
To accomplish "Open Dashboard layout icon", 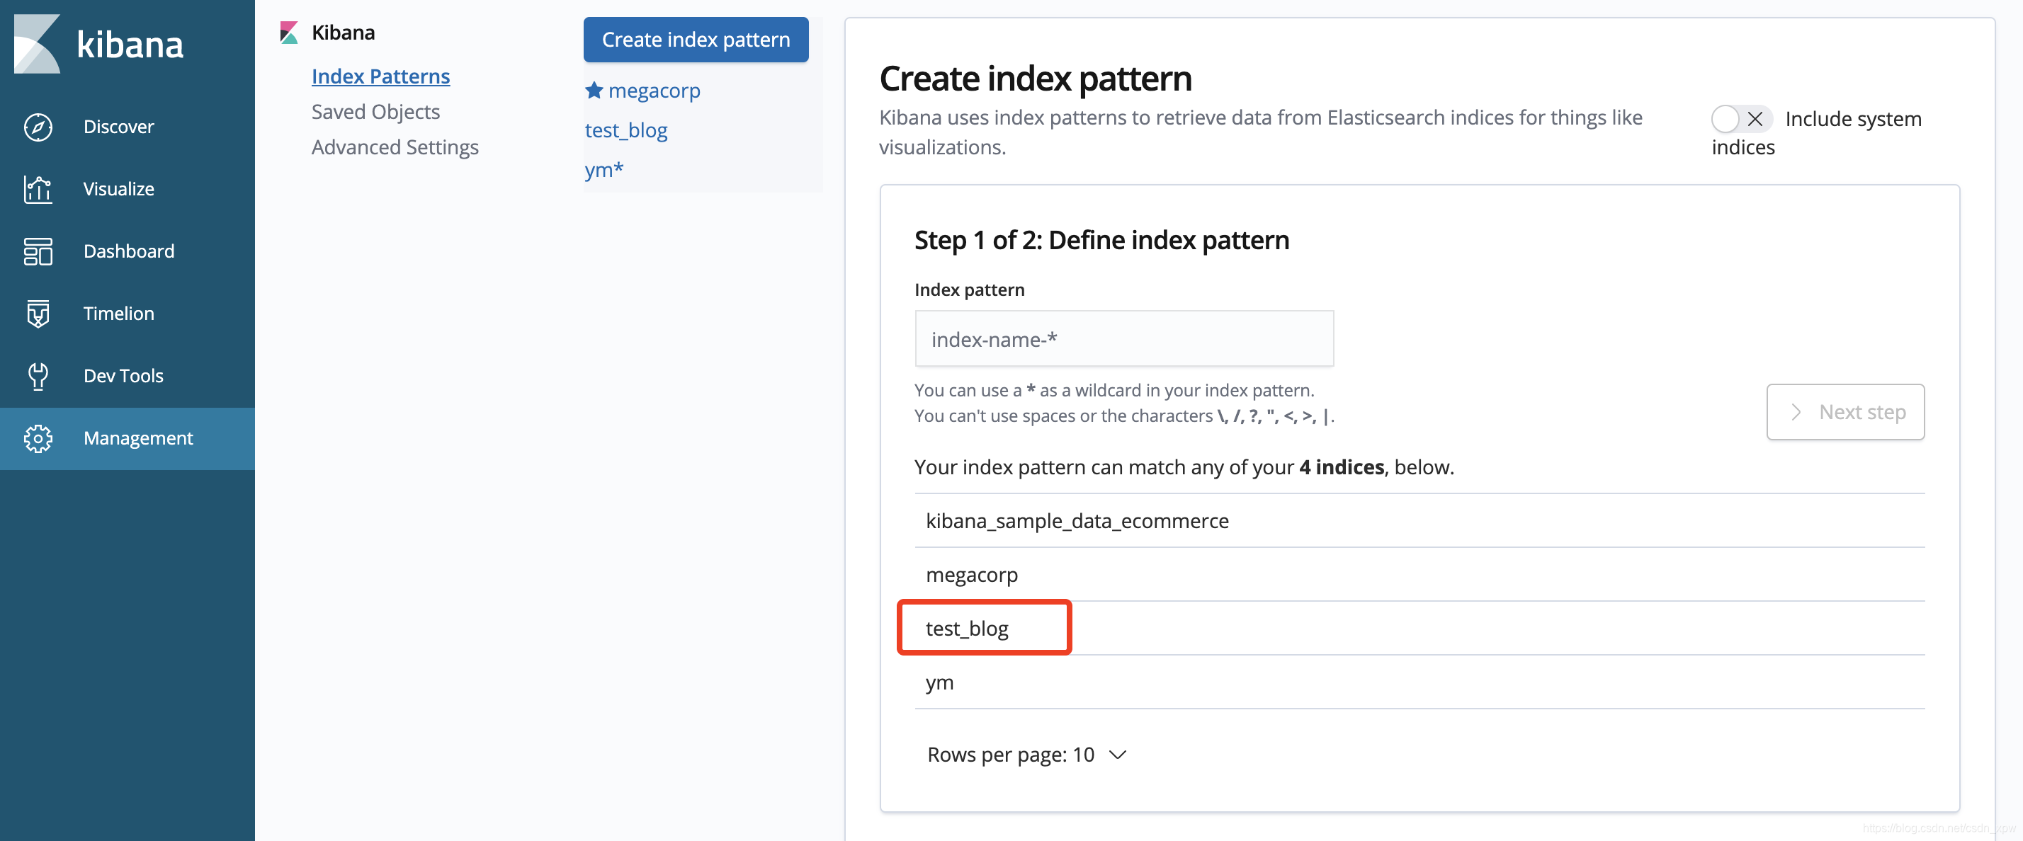I will (38, 251).
